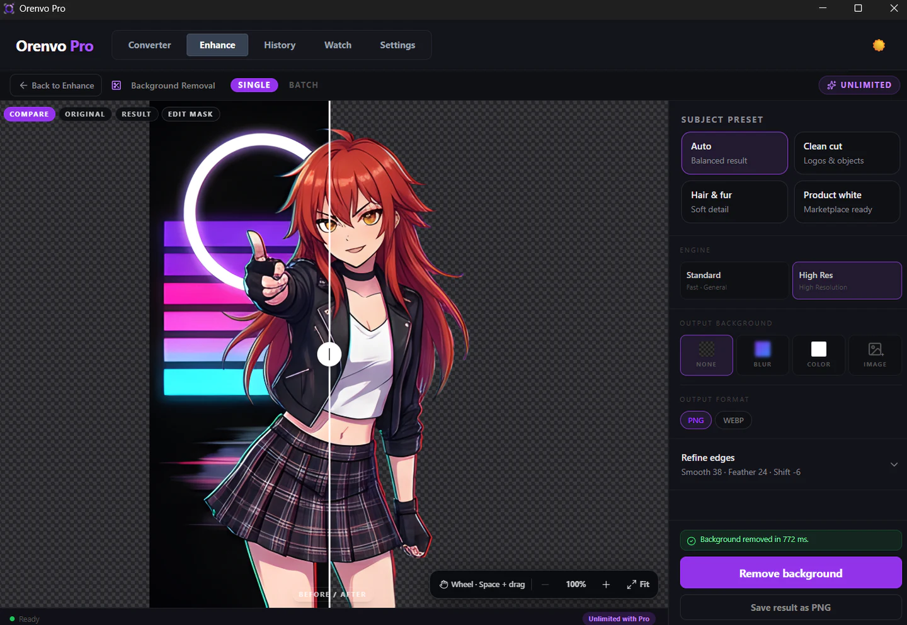
Task: Choose the Auto Balanced result preset
Action: [734, 153]
